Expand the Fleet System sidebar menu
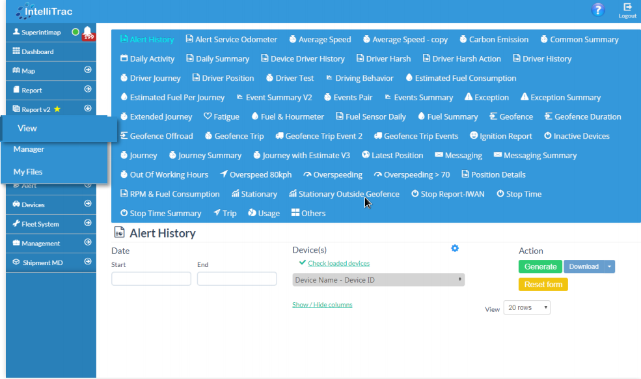The image size is (641, 379). (48, 224)
